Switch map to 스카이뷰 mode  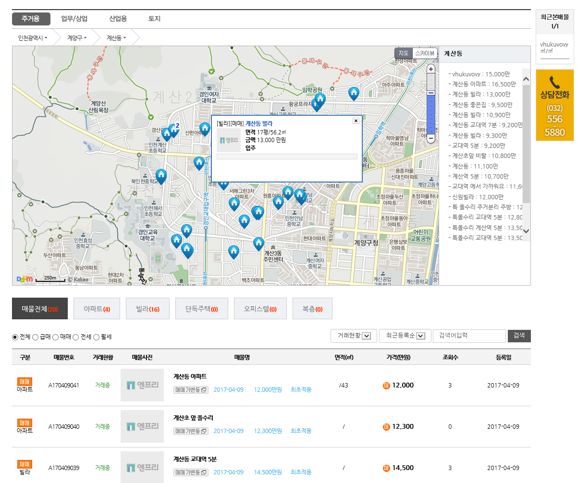click(424, 53)
